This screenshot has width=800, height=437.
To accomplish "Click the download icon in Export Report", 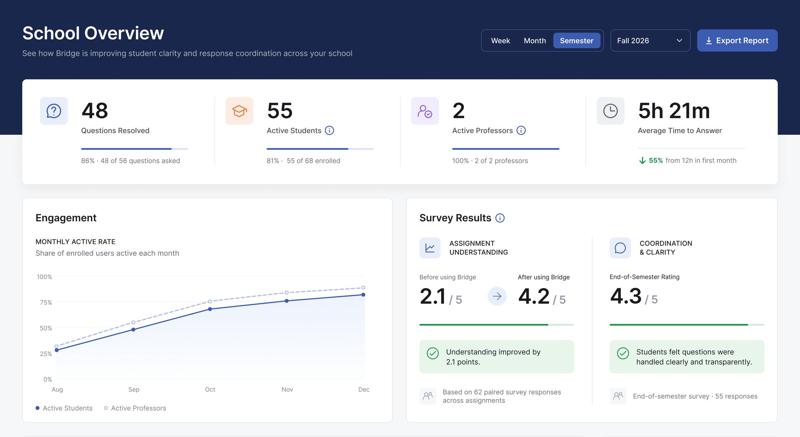I will point(709,40).
